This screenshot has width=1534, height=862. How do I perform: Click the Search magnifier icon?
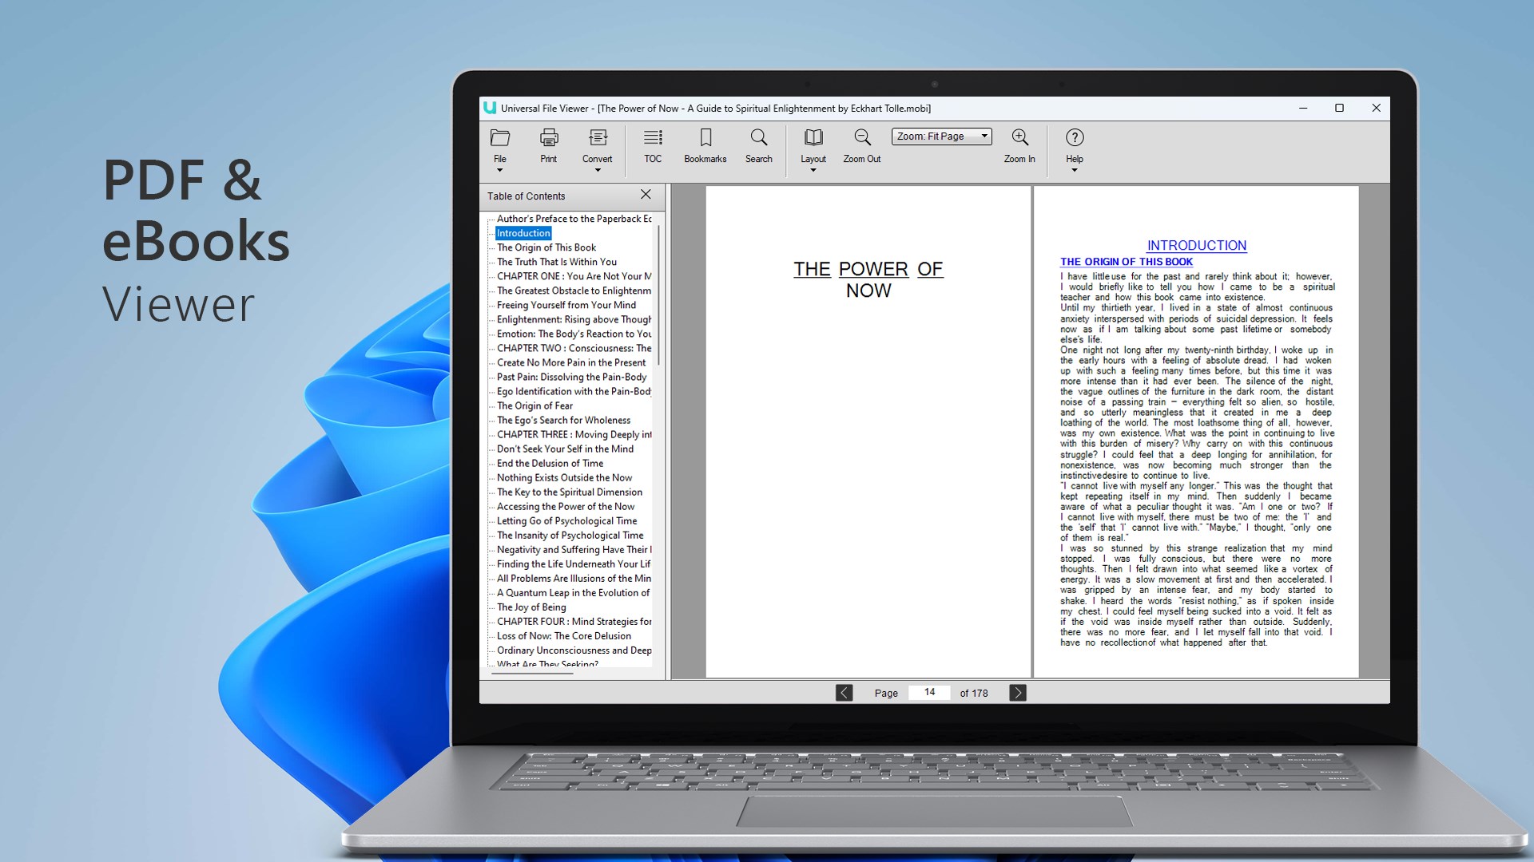point(758,138)
